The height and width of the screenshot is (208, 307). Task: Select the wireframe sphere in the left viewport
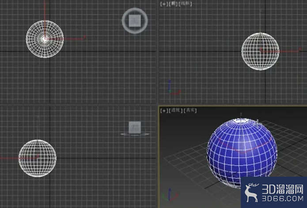[38, 158]
